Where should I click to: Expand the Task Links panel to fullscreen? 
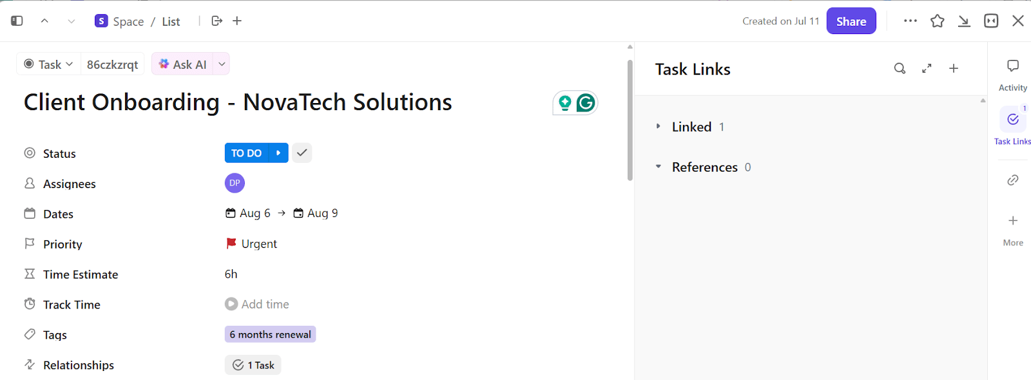[x=927, y=69]
